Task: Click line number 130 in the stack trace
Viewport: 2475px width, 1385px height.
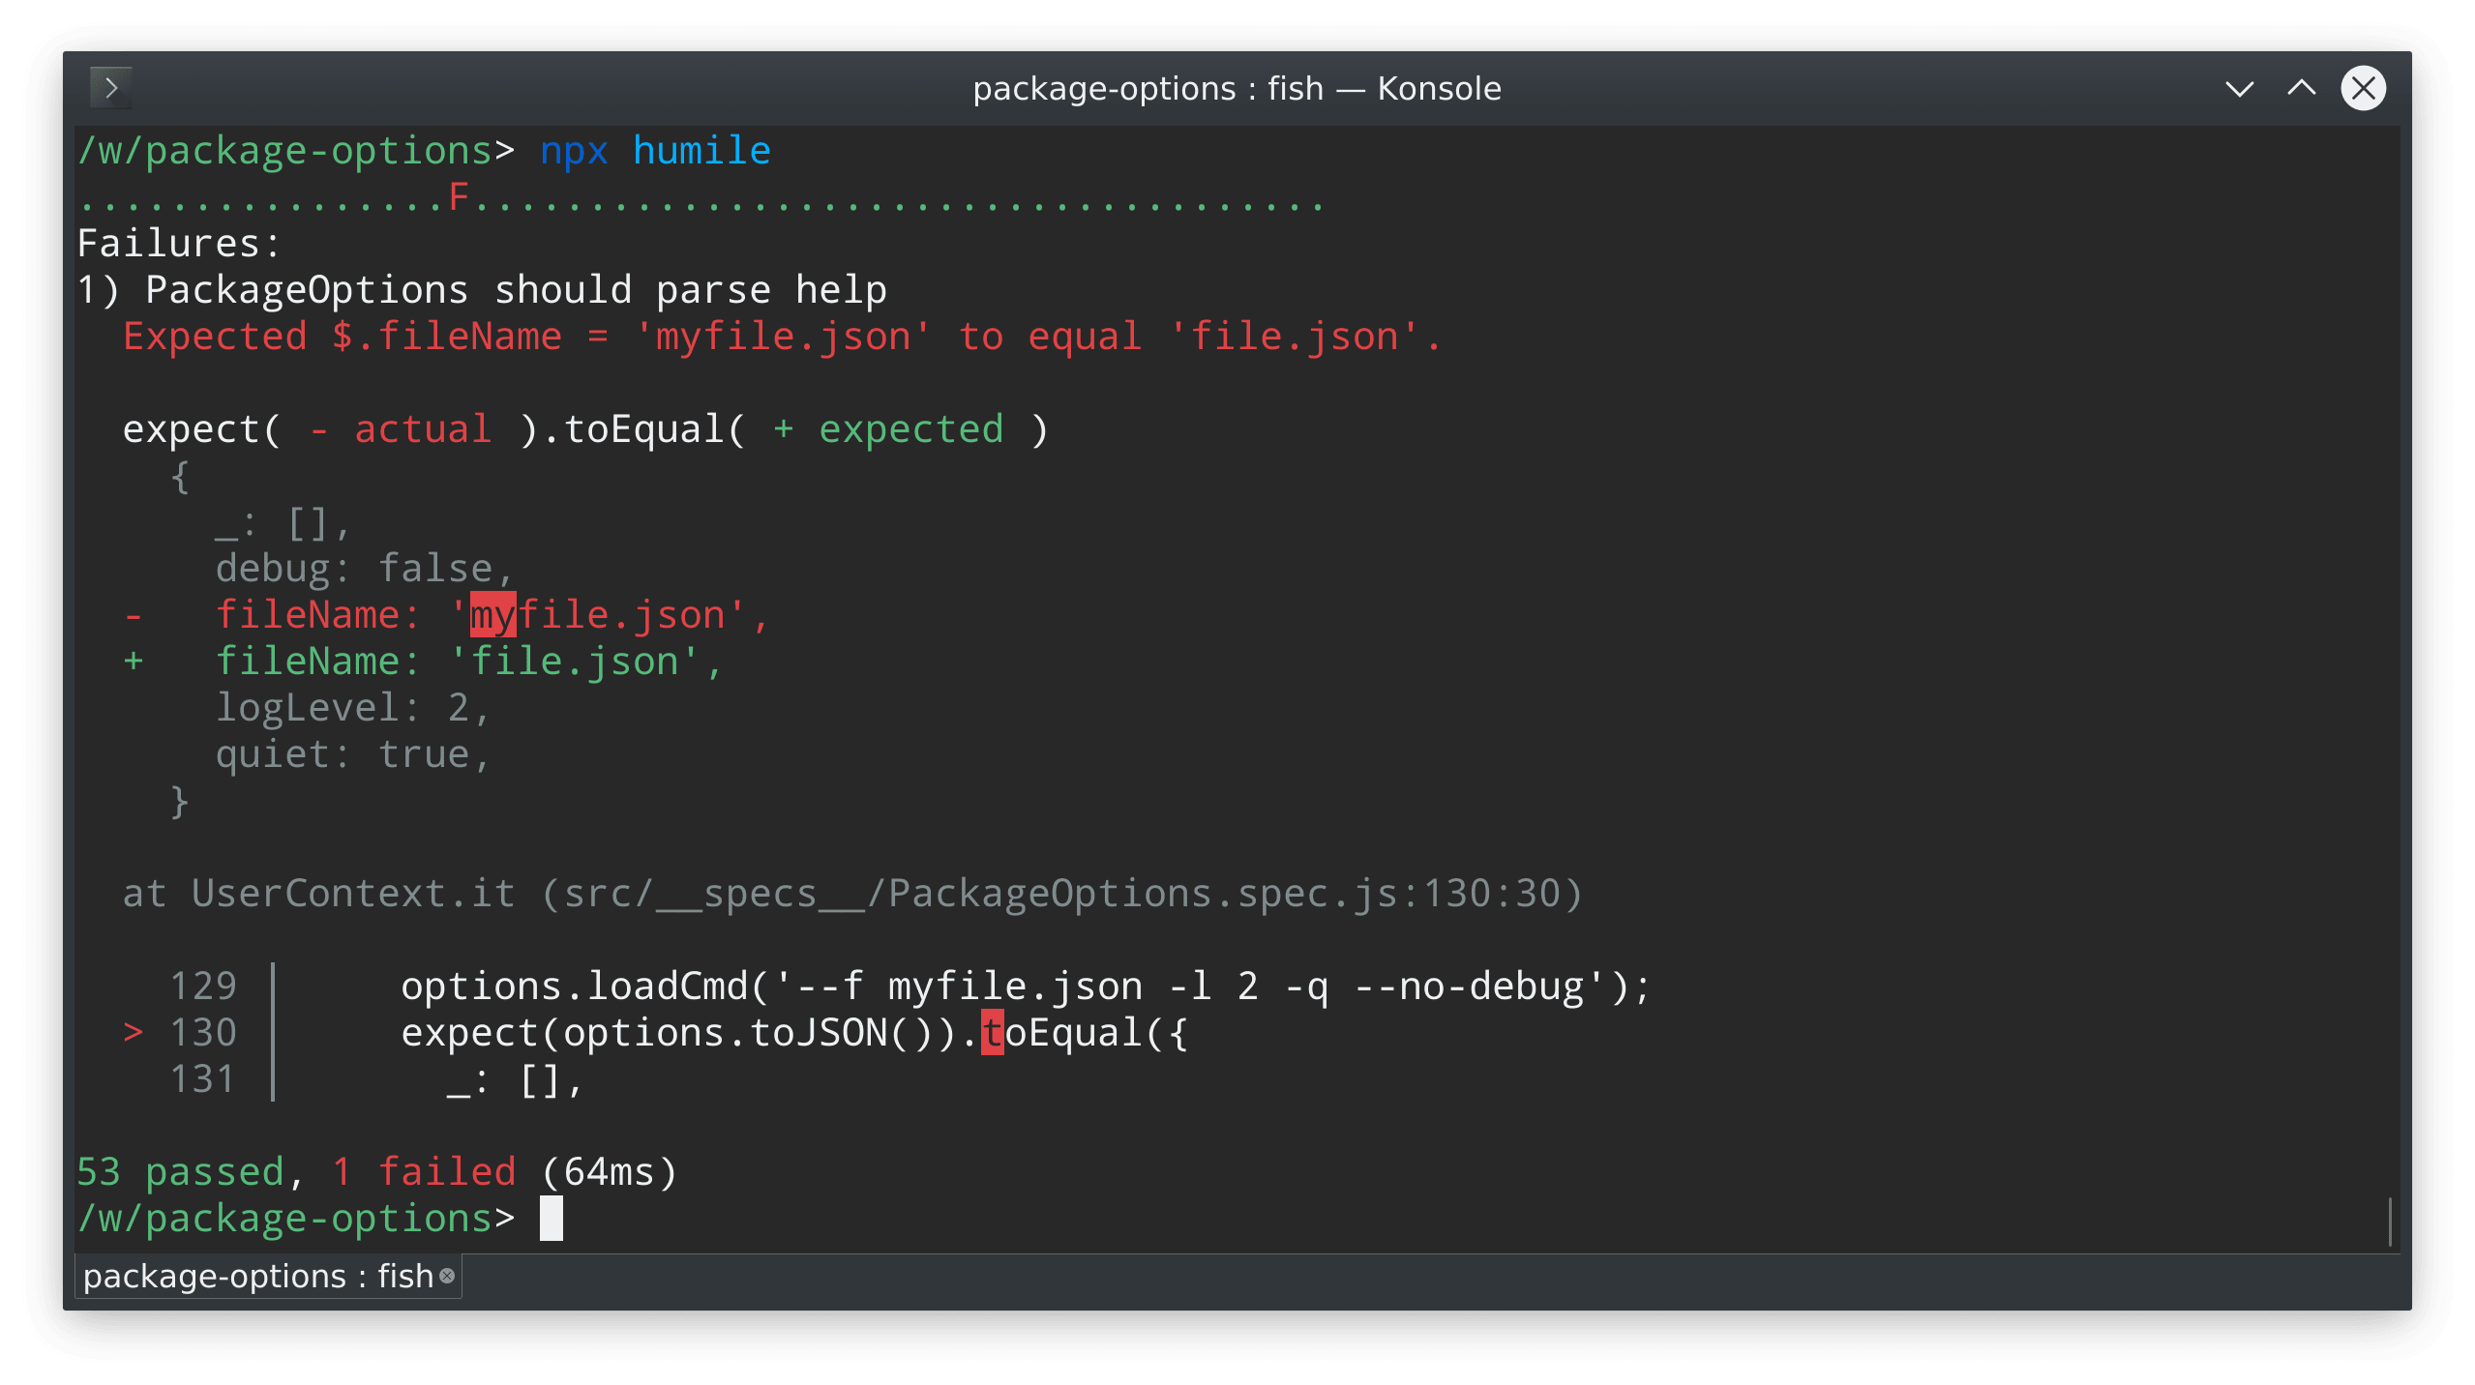Action: click(203, 1031)
